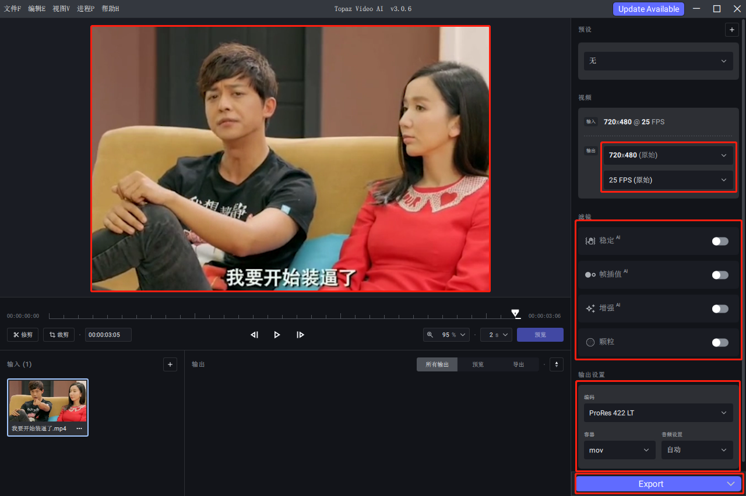This screenshot has width=746, height=496.
Task: Click the frame interpolation 帧插值 icon
Action: point(590,274)
